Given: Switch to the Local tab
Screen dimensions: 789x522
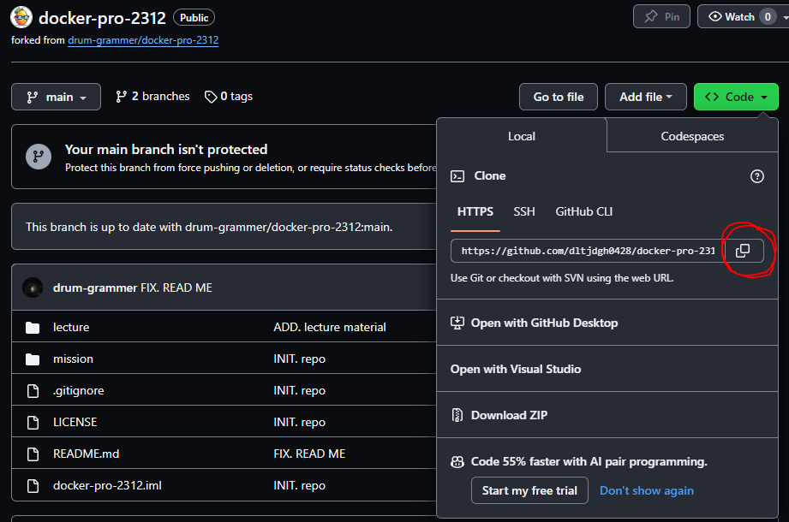Looking at the screenshot, I should coord(522,136).
